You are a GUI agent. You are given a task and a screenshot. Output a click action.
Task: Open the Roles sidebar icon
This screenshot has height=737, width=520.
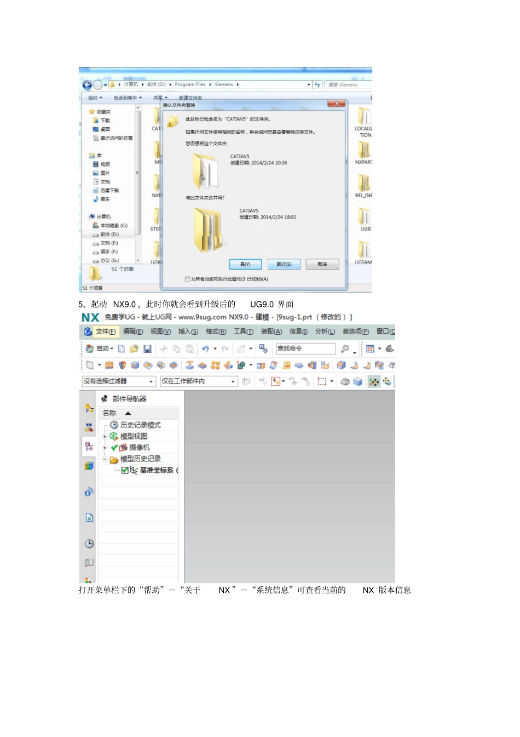89,563
